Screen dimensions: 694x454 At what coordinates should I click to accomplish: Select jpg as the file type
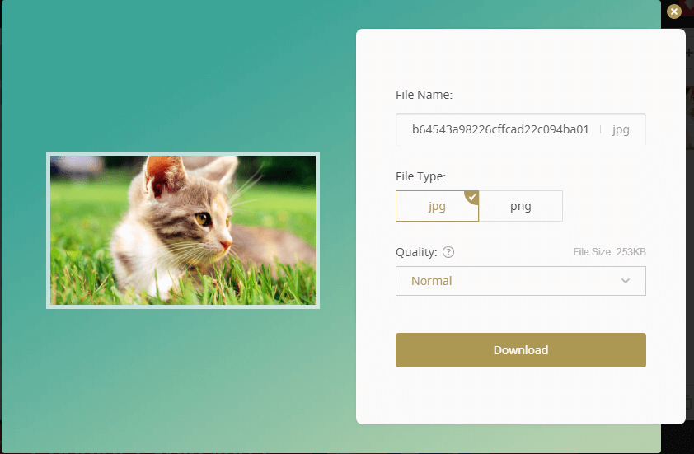[x=436, y=207]
